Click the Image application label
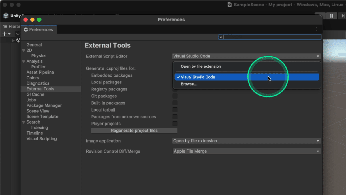346x195 pixels. pyautogui.click(x=103, y=141)
